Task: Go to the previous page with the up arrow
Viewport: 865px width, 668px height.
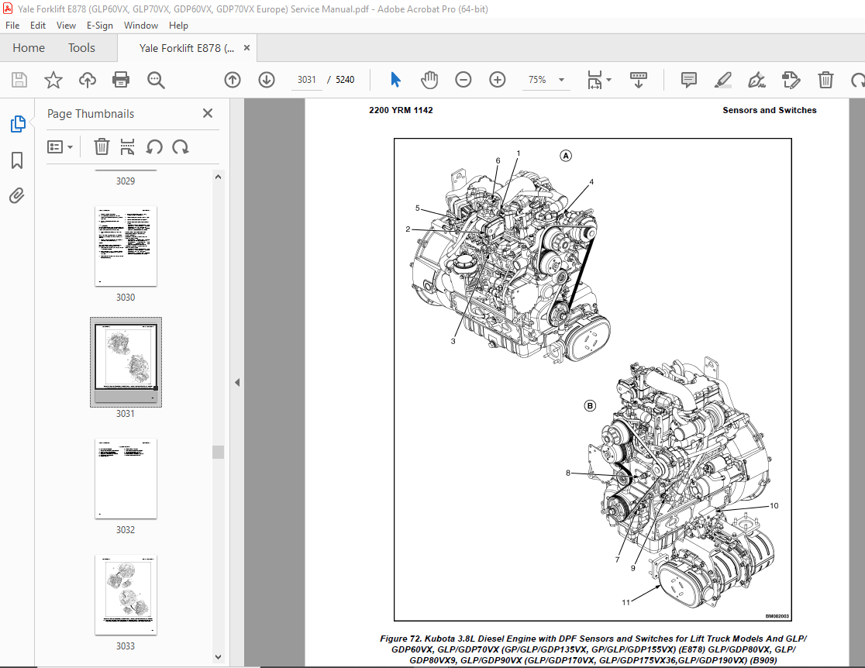Action: point(233,80)
